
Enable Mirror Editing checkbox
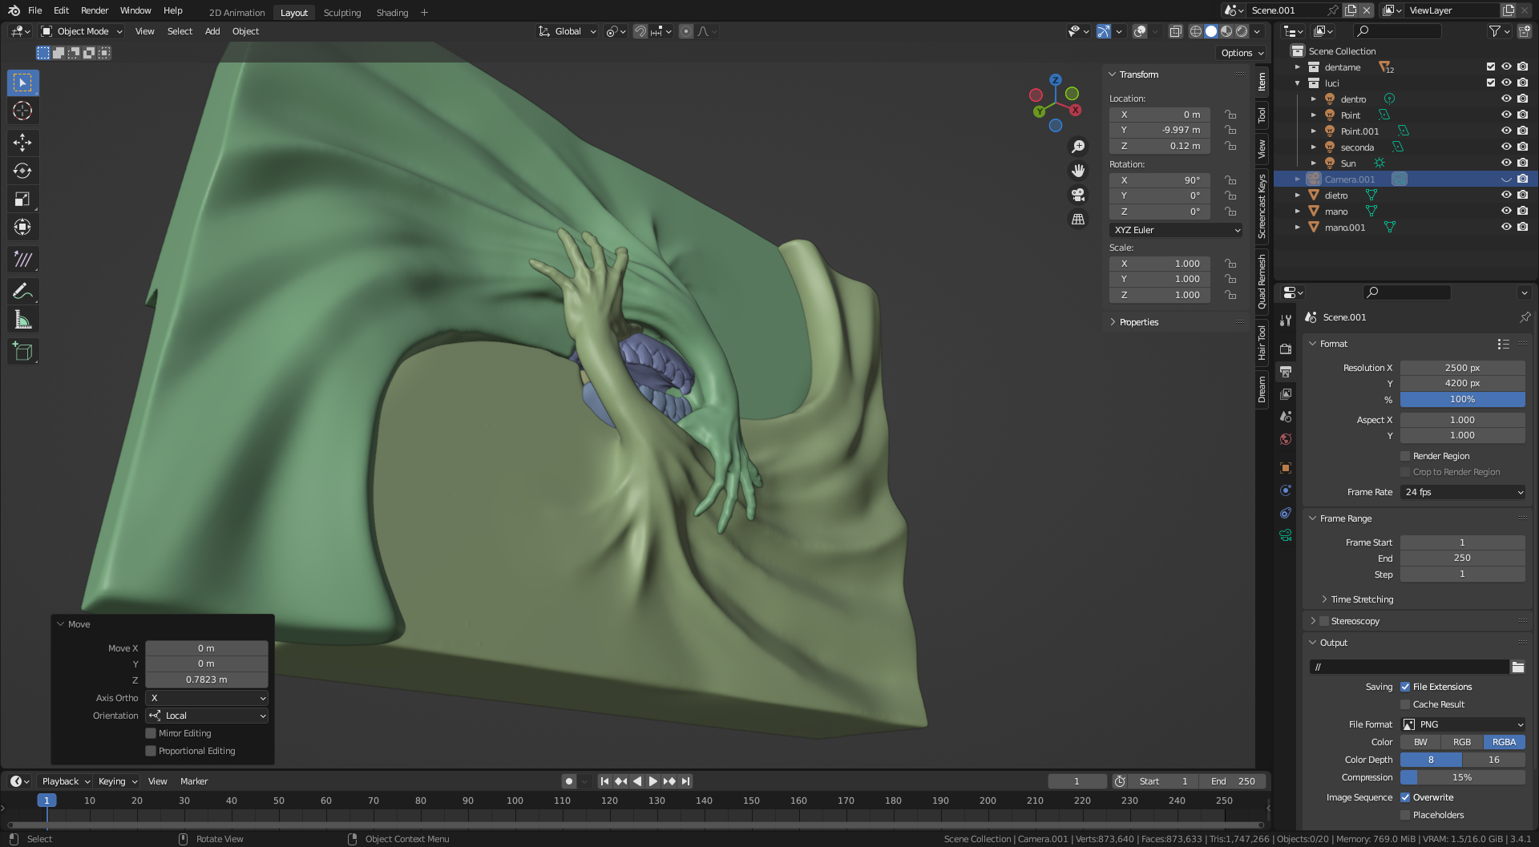[x=151, y=733]
